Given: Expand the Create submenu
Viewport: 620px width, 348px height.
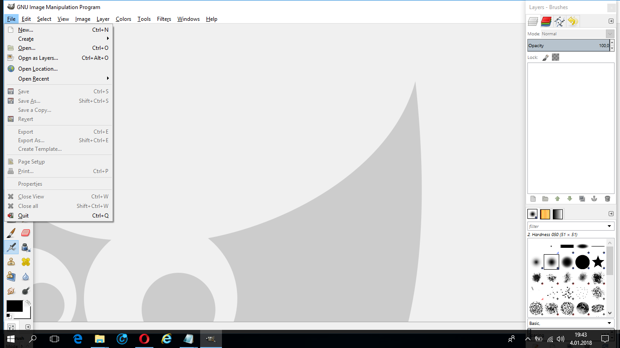Looking at the screenshot, I should (x=59, y=39).
